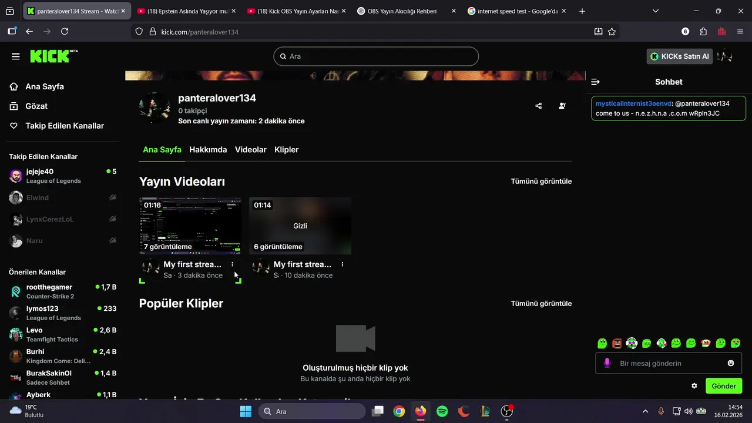Open a new Firefox tab
The image size is (752, 423).
(x=582, y=11)
